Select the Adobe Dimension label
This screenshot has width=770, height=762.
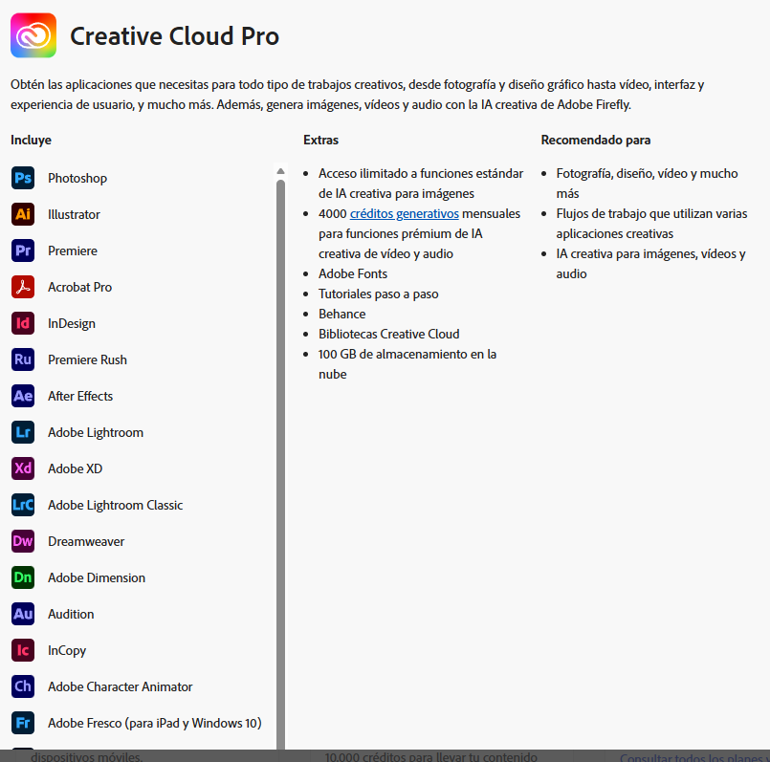click(97, 577)
